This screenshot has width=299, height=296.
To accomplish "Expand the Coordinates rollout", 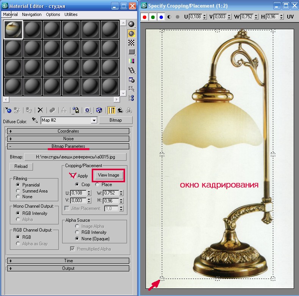I will [68, 131].
